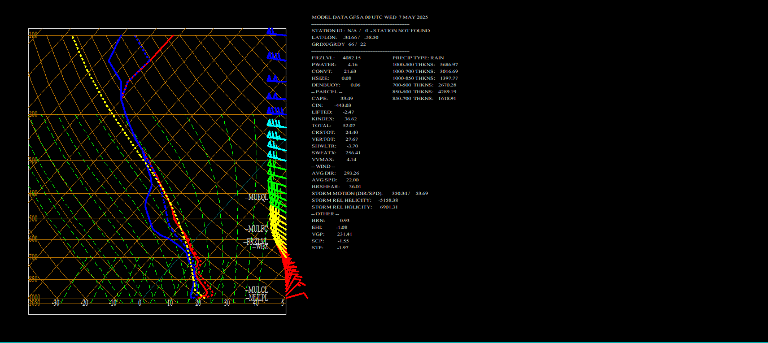This screenshot has width=768, height=343.
Task: Click the CIN value -443.03
Action: [342, 105]
